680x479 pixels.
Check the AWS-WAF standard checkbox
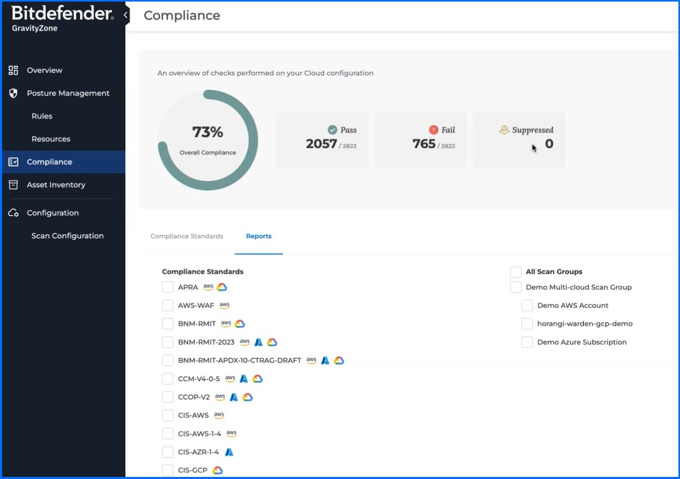click(x=168, y=306)
